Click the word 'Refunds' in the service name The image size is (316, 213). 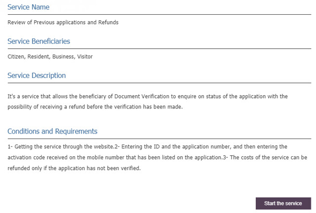[x=109, y=22]
